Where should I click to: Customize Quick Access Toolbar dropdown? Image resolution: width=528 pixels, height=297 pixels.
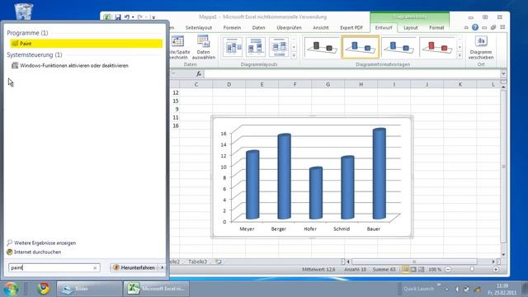153,17
